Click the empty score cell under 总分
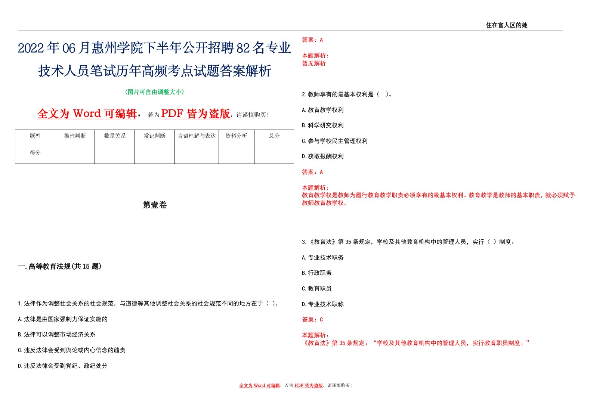 274,155
